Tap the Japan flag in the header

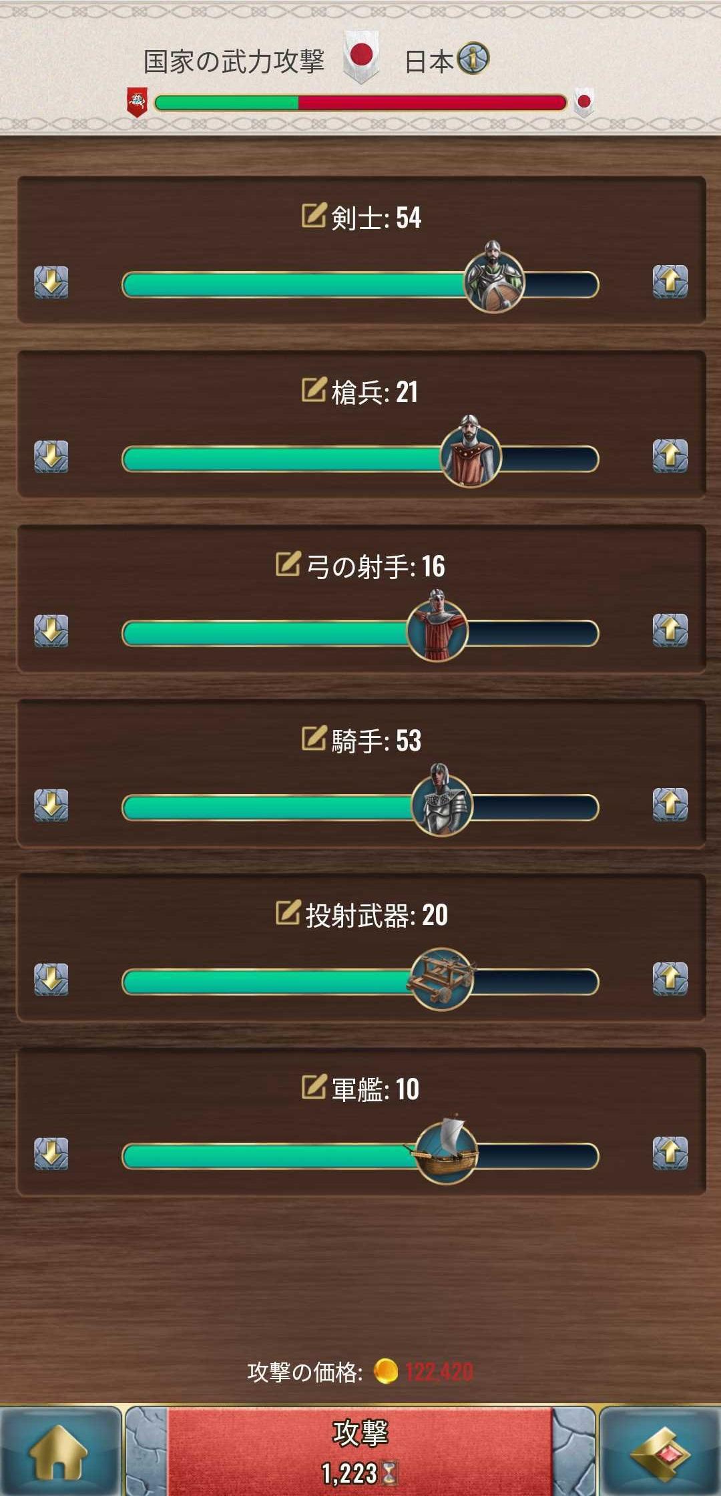[361, 57]
